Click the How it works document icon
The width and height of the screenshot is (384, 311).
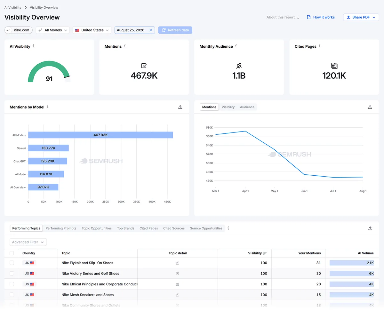point(309,17)
